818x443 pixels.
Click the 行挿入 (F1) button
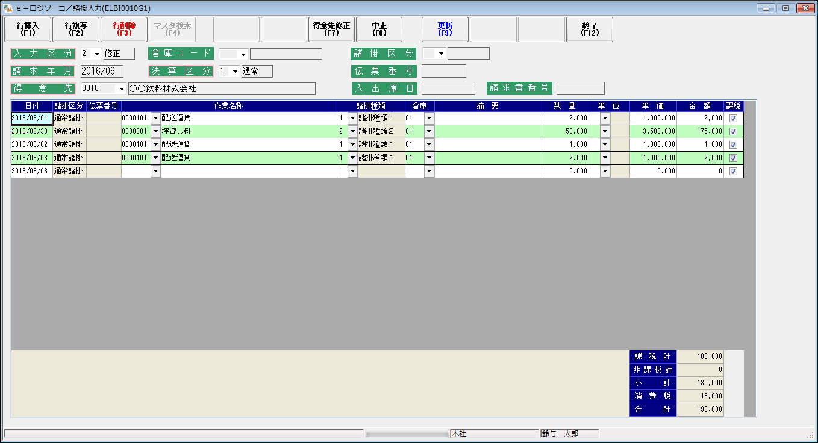[28, 29]
